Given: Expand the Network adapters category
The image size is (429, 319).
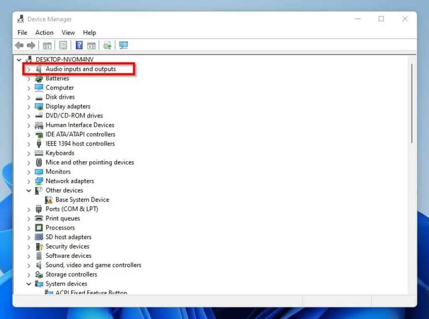Looking at the screenshot, I should point(28,181).
